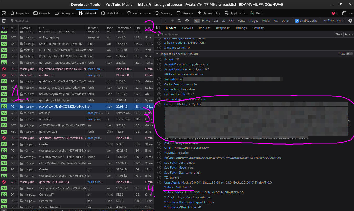This screenshot has width=354, height=211.
Task: Click the element picker icon
Action: pyautogui.click(x=4, y=13)
